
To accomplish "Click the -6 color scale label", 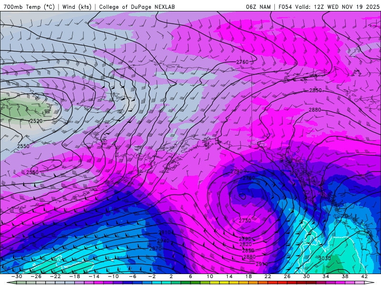I will tap(132, 276).
